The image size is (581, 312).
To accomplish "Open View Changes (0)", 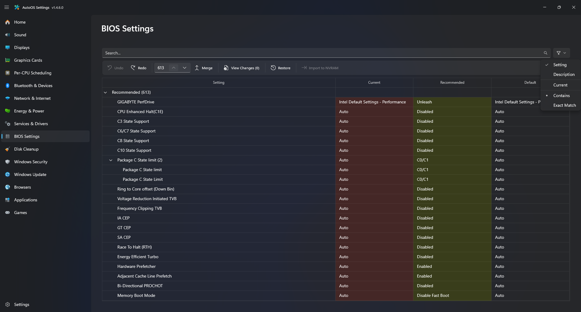I will coord(241,68).
